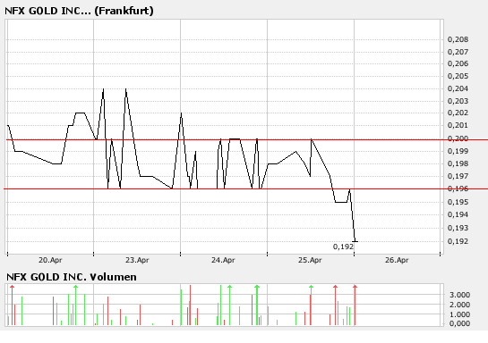
Task: Click the 2.000 volume axis label
Action: click(459, 305)
